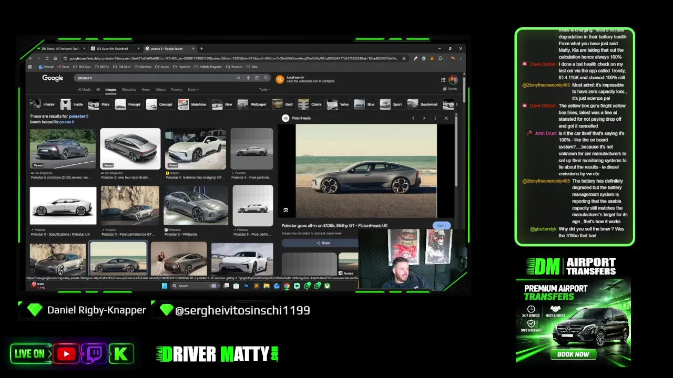Click the Visit button in preview

441,225
